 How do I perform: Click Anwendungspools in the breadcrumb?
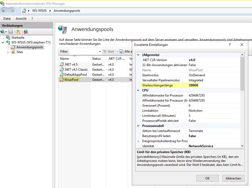click(x=67, y=11)
